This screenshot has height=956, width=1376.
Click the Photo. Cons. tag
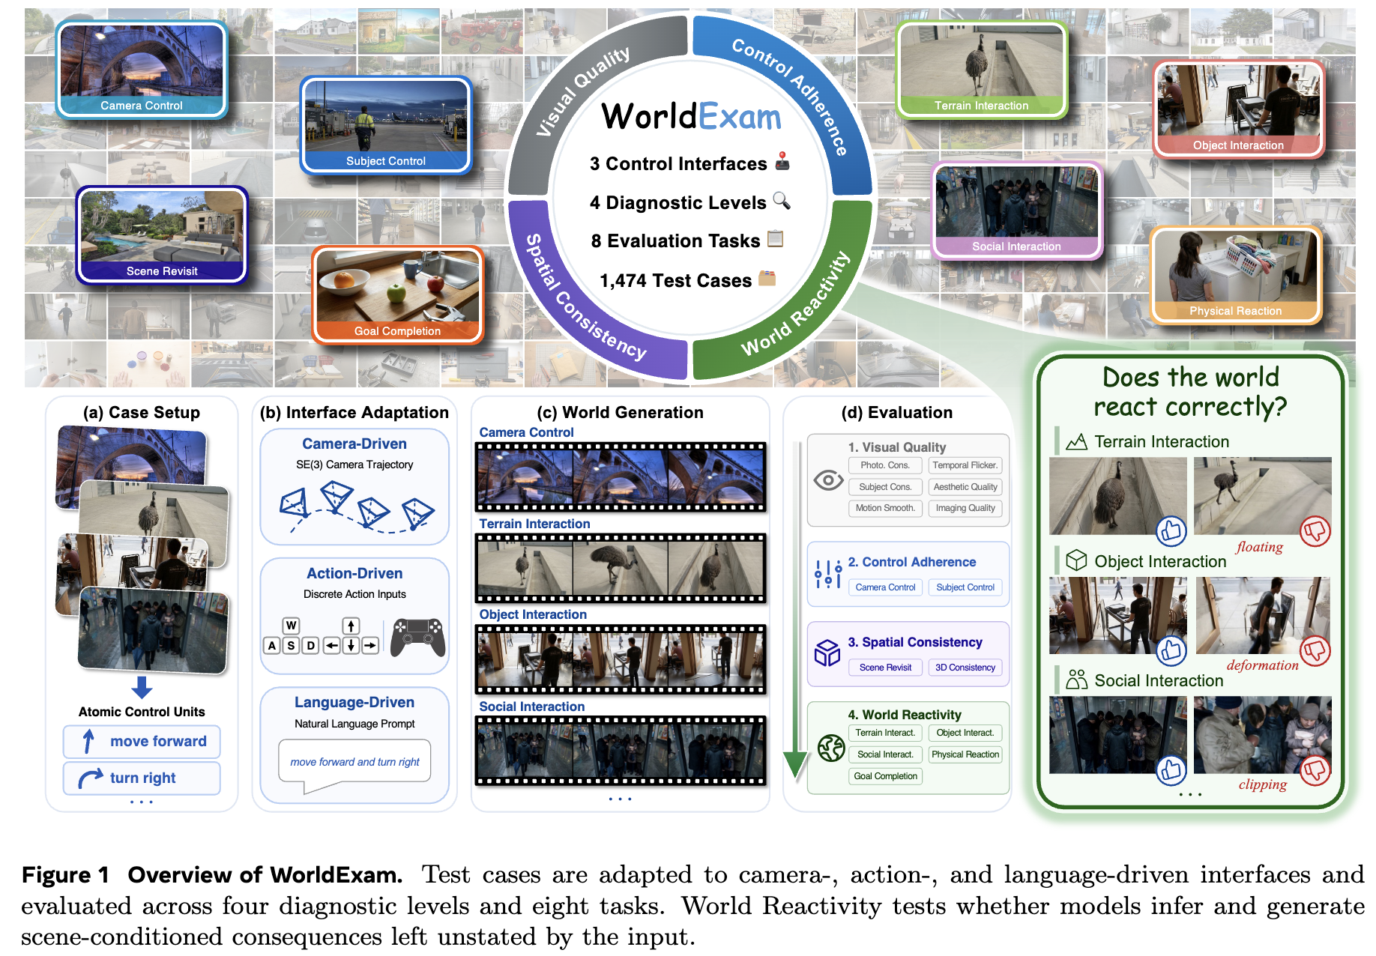tap(885, 465)
